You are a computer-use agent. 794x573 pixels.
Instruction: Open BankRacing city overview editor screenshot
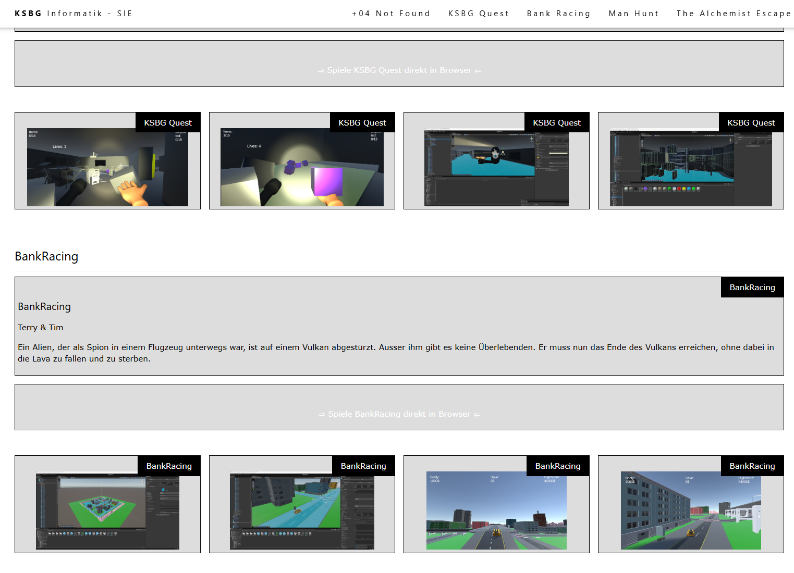tap(107, 510)
